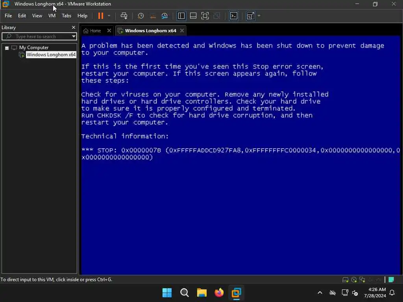Minimize the VMware Workstation window
Screen dimensions: 403x302
click(x=357, y=4)
